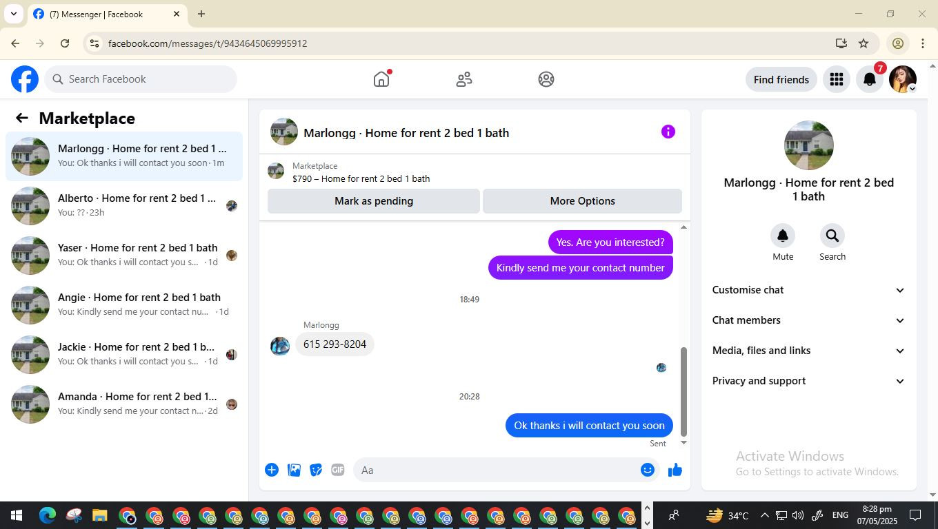Click Mark as pending button
This screenshot has height=529, width=938.
point(374,201)
